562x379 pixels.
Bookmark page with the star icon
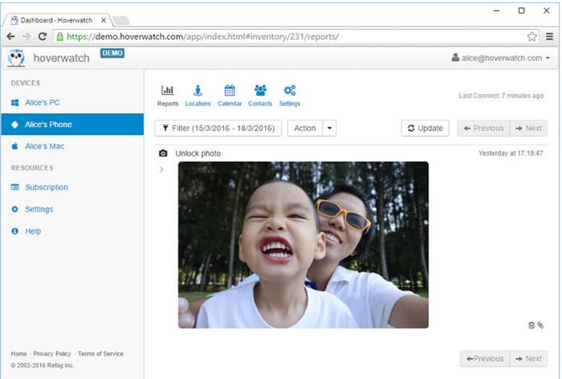(x=531, y=37)
